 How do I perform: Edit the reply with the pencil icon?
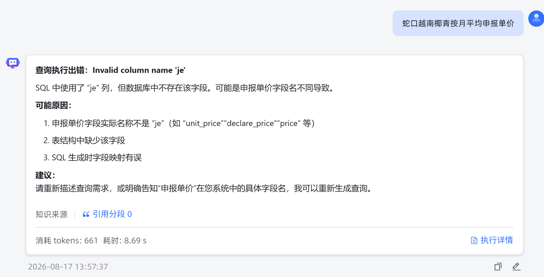516,267
